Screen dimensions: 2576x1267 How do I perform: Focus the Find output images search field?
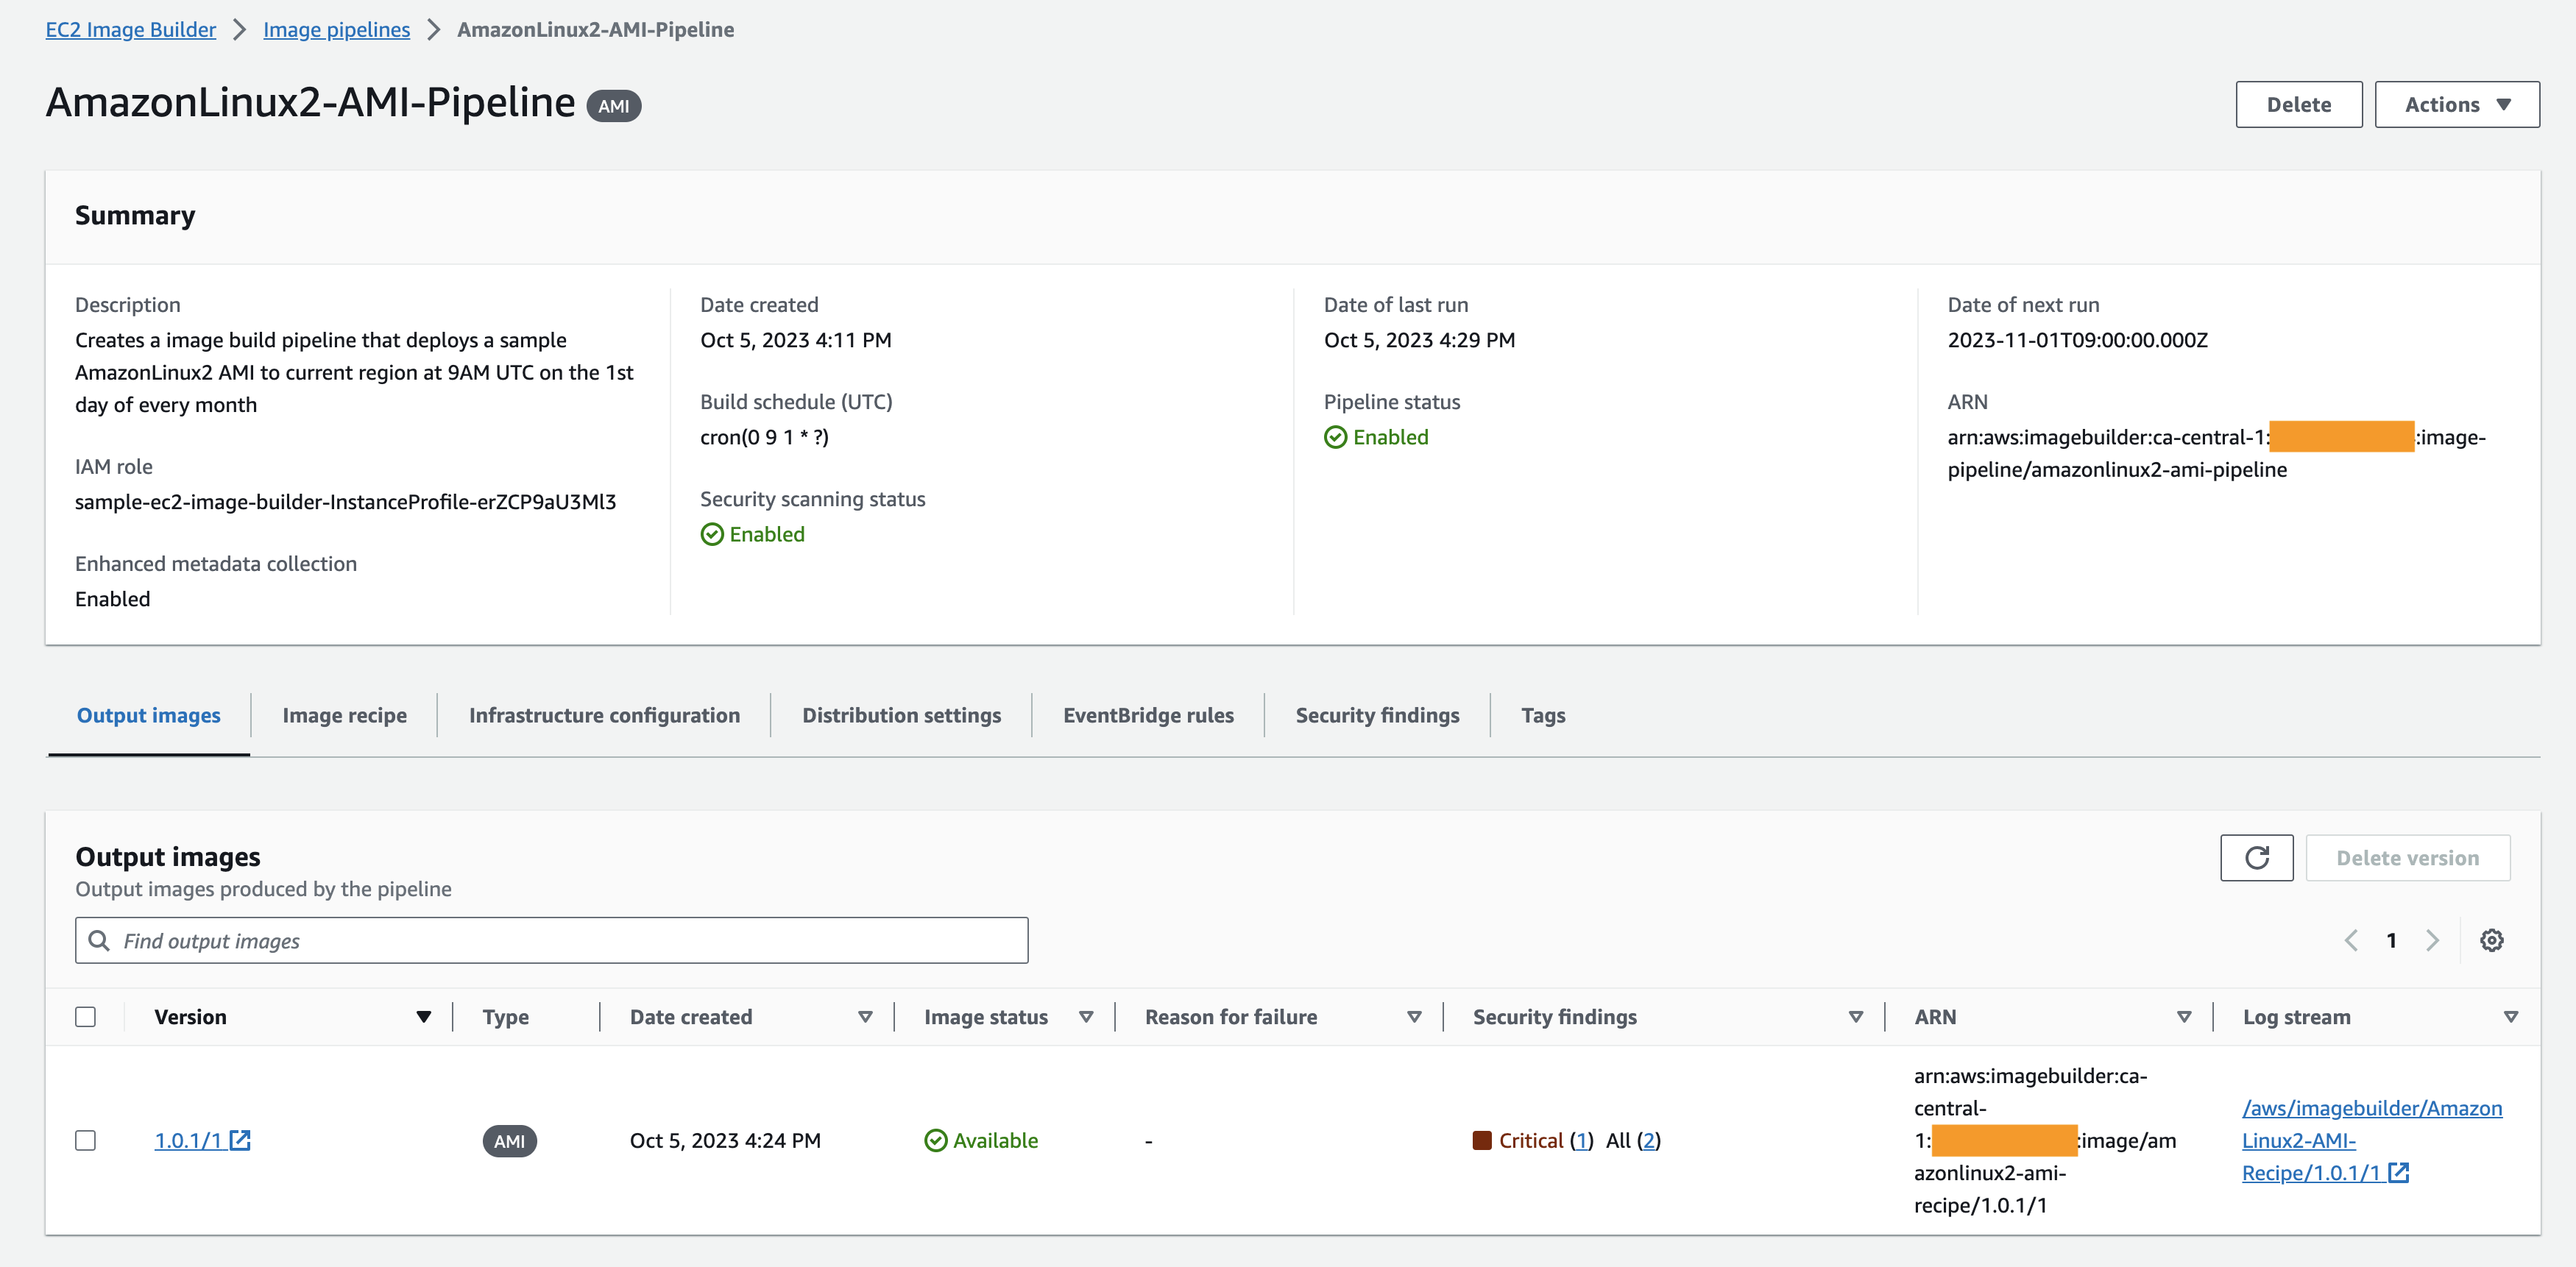pyautogui.click(x=570, y=940)
